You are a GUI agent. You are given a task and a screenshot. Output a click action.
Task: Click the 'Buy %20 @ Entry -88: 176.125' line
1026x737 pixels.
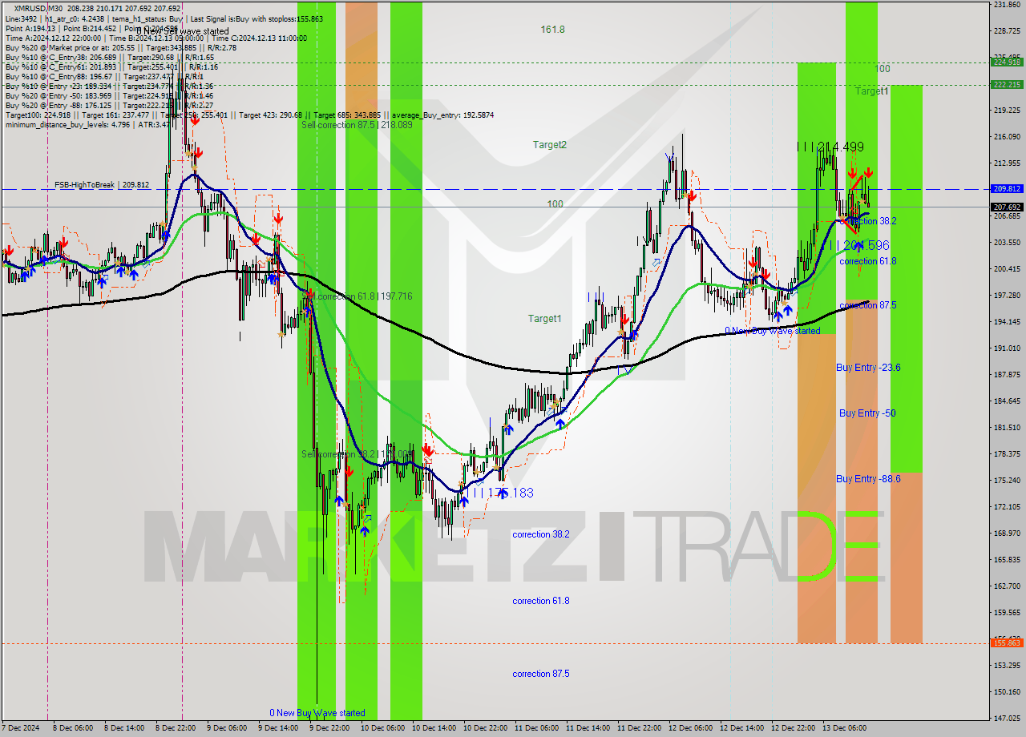click(109, 105)
